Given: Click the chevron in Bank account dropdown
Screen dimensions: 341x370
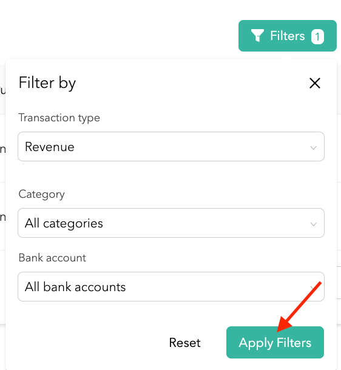Looking at the screenshot, I should tap(313, 288).
